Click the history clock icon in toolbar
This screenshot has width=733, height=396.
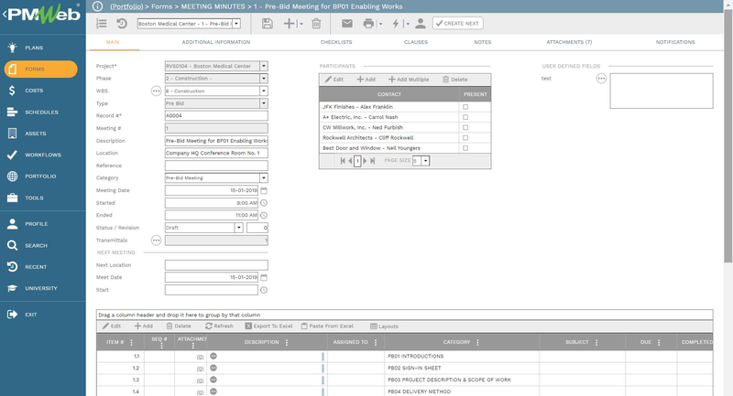pyautogui.click(x=122, y=23)
